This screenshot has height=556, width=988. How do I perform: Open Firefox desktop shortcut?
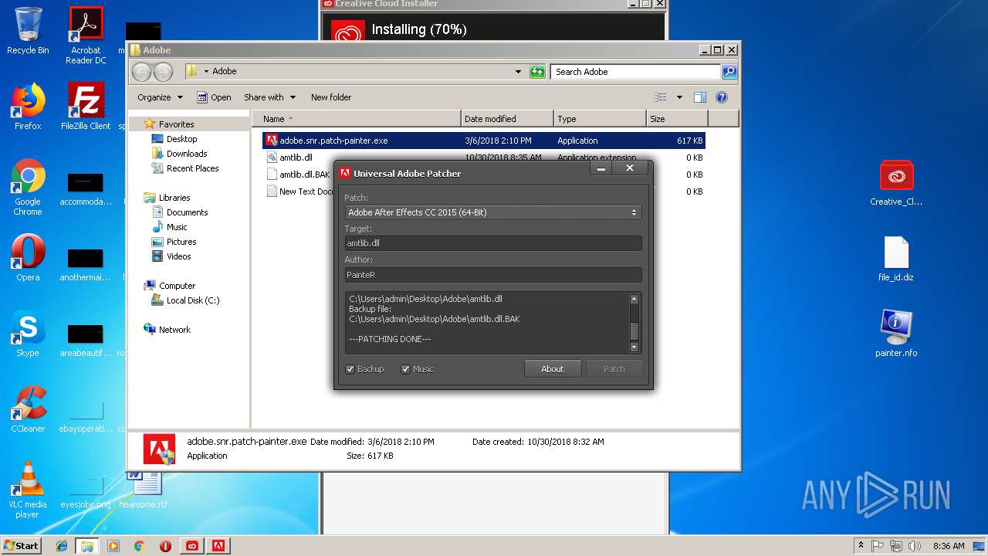28,107
